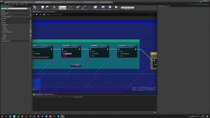
Task: Toggle visibility eye for Socket Connection variable
Action: [x=31, y=32]
